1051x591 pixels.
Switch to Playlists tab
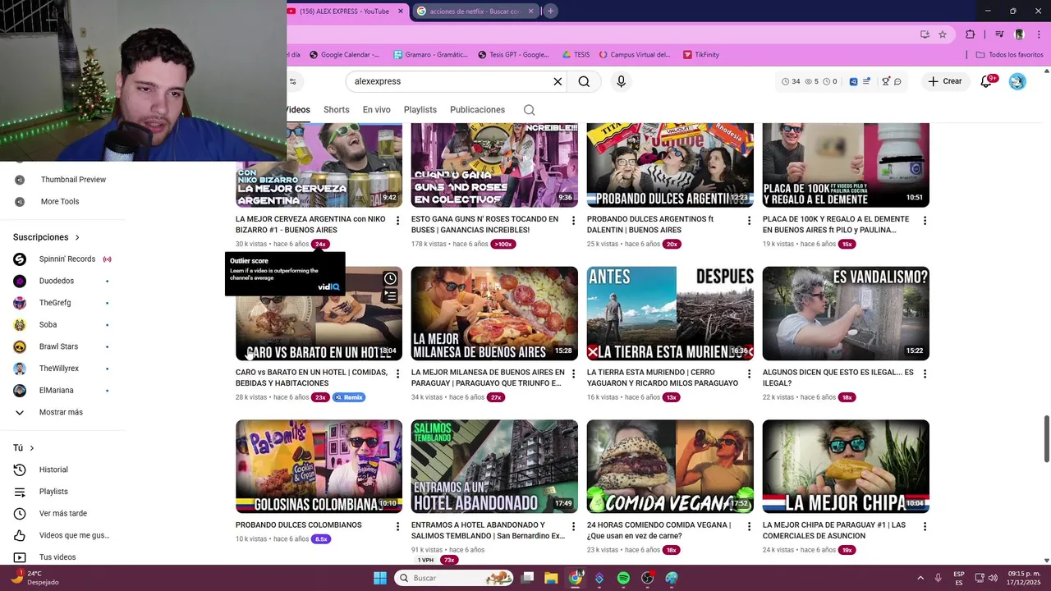(420, 110)
